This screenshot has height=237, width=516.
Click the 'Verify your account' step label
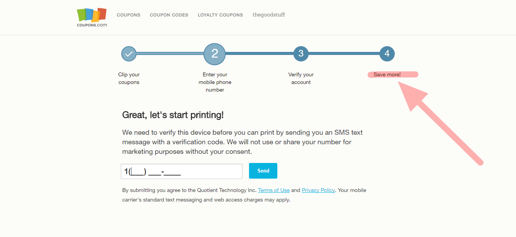click(301, 78)
